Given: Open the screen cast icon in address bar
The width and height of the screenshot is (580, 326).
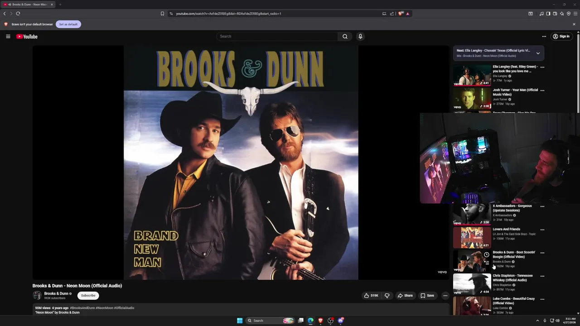Looking at the screenshot, I should [x=384, y=14].
